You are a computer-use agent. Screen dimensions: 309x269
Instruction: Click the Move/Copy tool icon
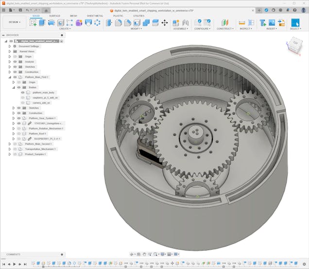pos(165,23)
